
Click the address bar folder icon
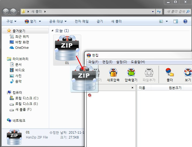tap(23, 11)
